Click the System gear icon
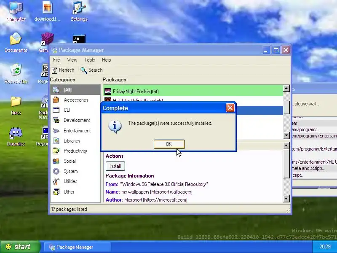Screen dimensions: 337x253 coord(56,171)
